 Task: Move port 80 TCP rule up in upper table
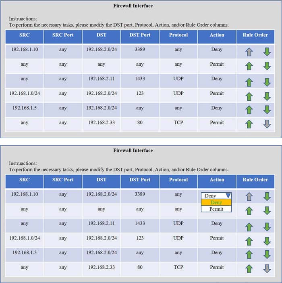point(249,124)
